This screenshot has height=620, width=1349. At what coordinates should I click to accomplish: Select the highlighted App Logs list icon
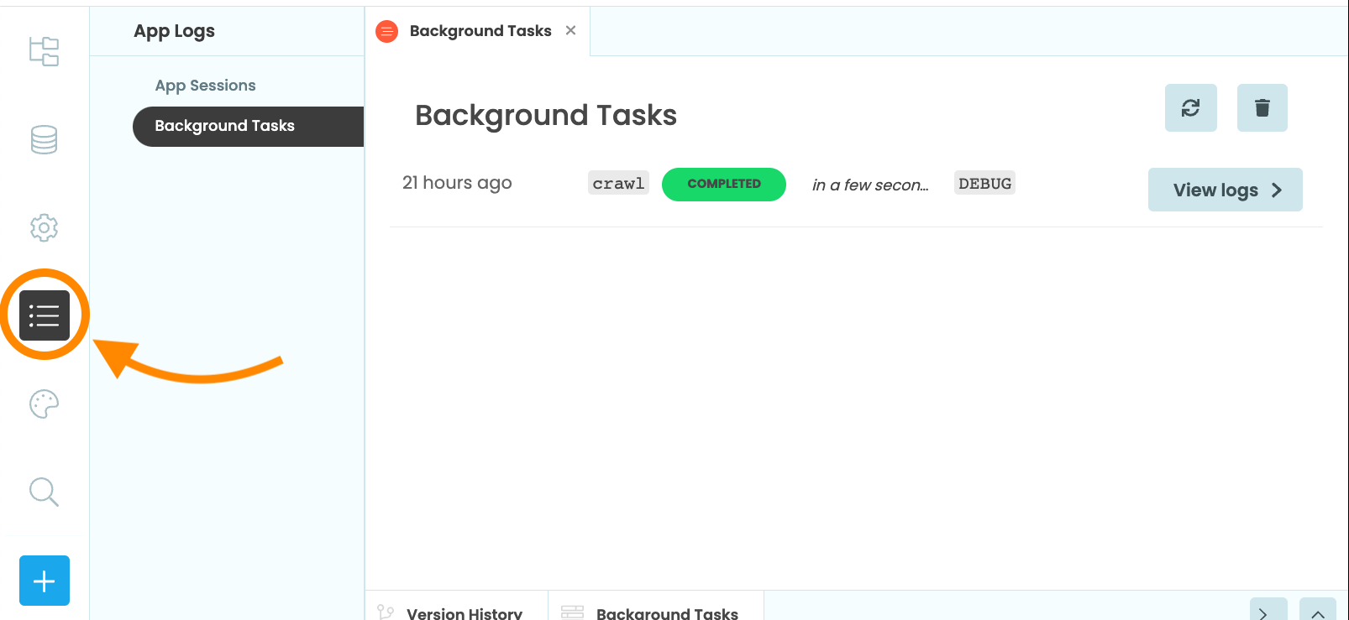point(45,315)
